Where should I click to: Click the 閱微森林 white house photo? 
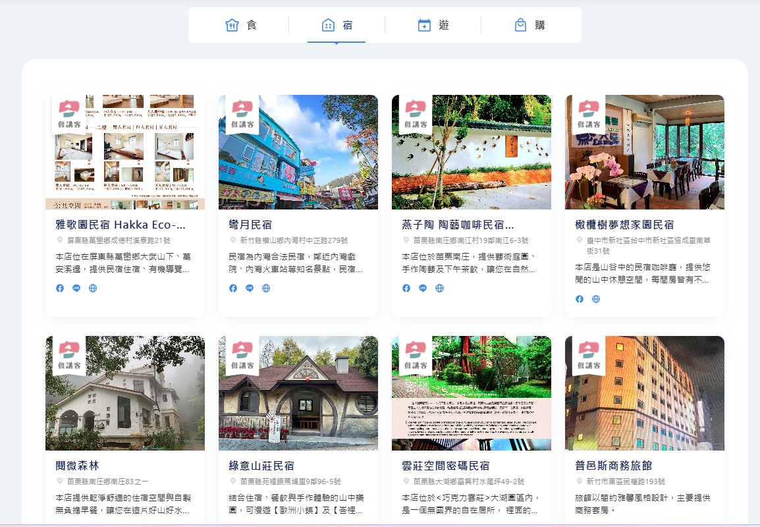[125, 393]
